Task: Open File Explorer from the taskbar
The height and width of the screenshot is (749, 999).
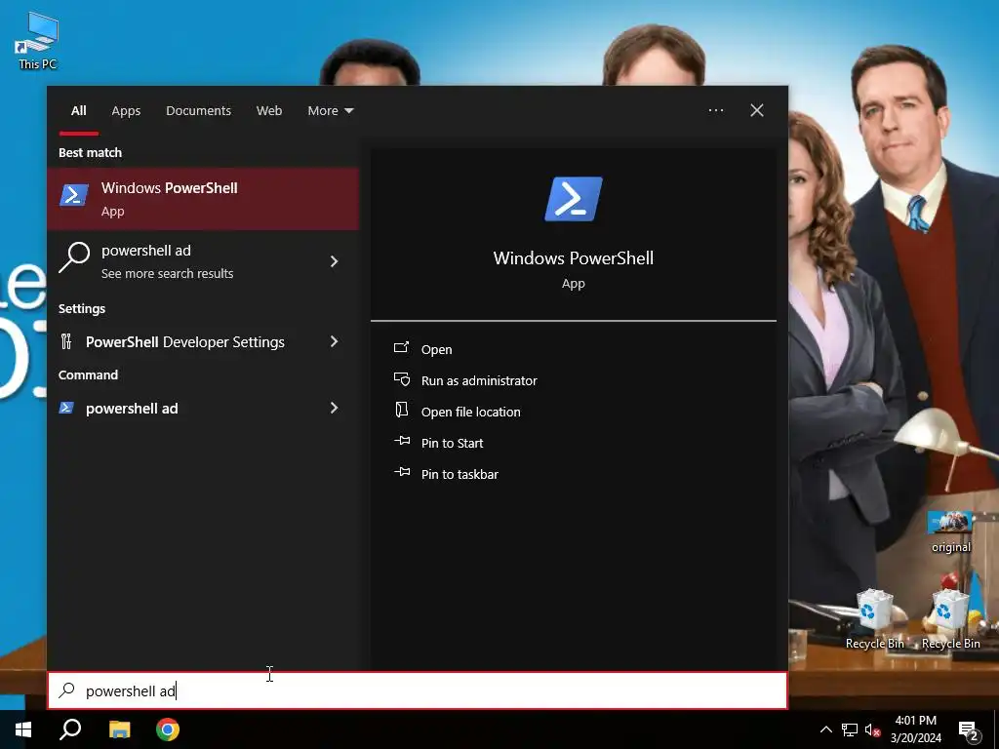Action: (x=119, y=729)
